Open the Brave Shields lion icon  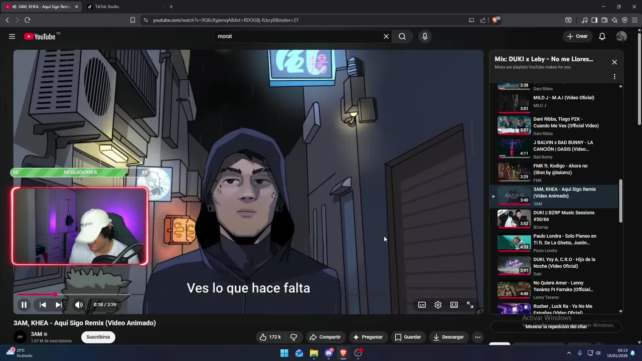tap(496, 20)
